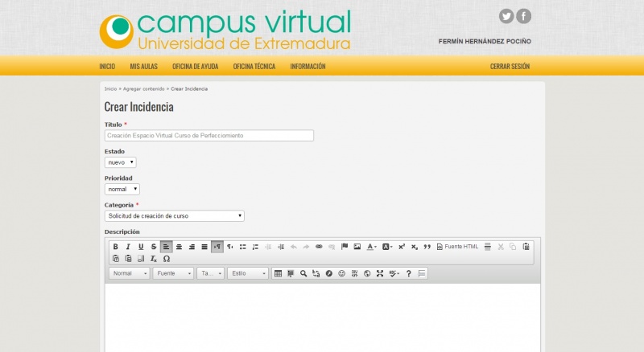This screenshot has height=352, width=644.
Task: Apply italic formatting in the editor
Action: click(128, 247)
